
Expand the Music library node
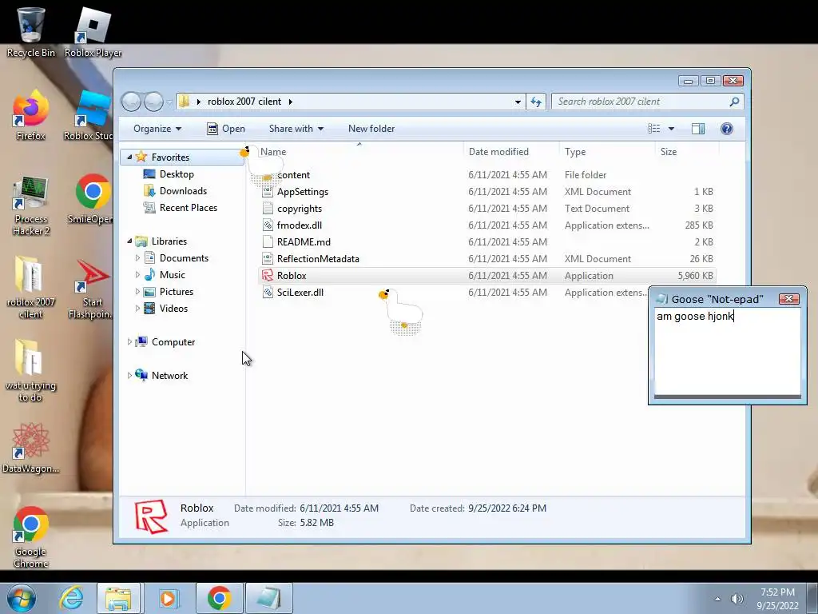(137, 275)
